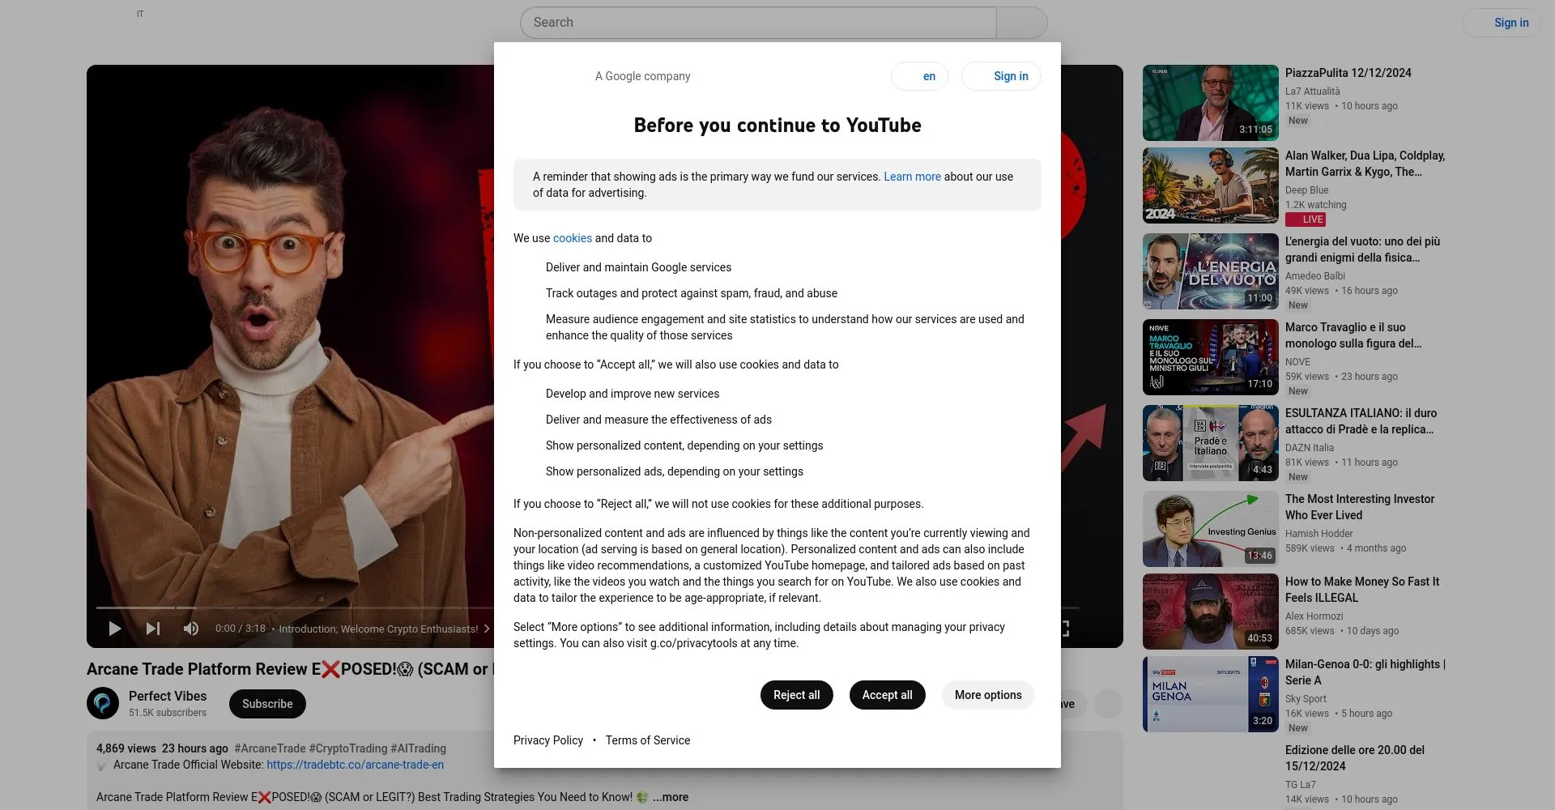Click '51.5K subscribers' text
Image resolution: width=1555 pixels, height=810 pixels.
168,713
